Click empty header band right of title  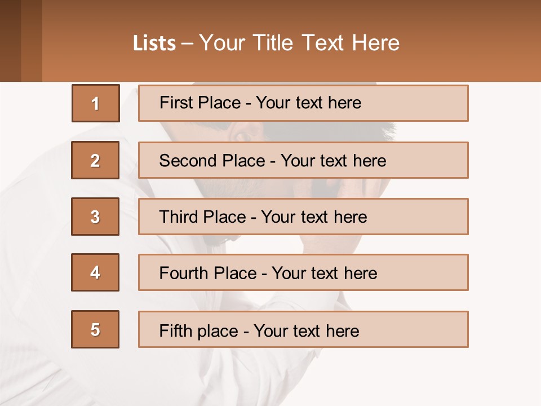pyautogui.click(x=473, y=43)
